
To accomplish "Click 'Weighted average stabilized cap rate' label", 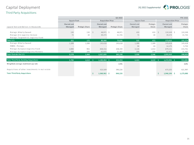I will [22, 64].
